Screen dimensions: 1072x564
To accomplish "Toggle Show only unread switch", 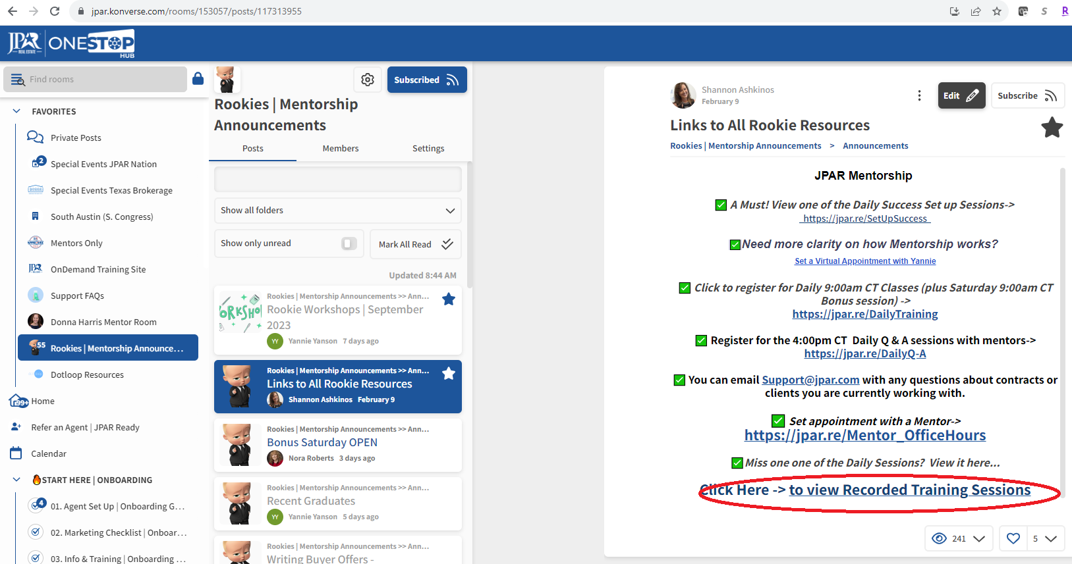I will click(349, 244).
